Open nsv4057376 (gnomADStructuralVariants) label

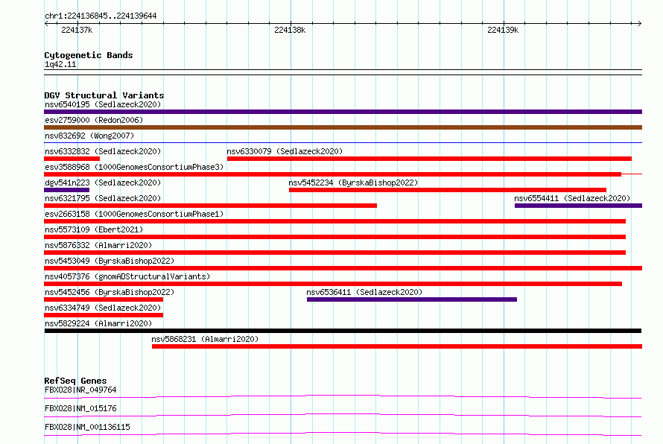coord(127,276)
